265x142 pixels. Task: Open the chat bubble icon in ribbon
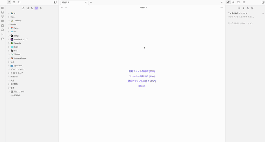3,39
